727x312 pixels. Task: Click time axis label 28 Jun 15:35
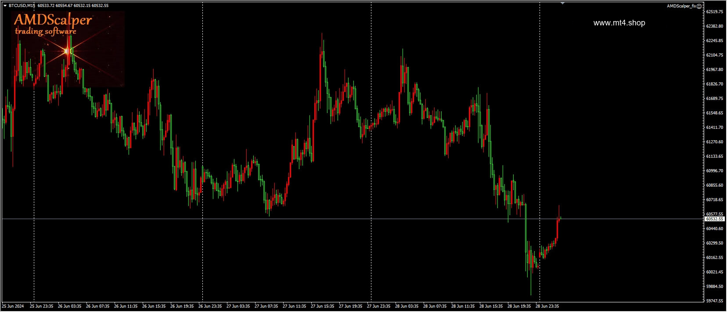491,306
